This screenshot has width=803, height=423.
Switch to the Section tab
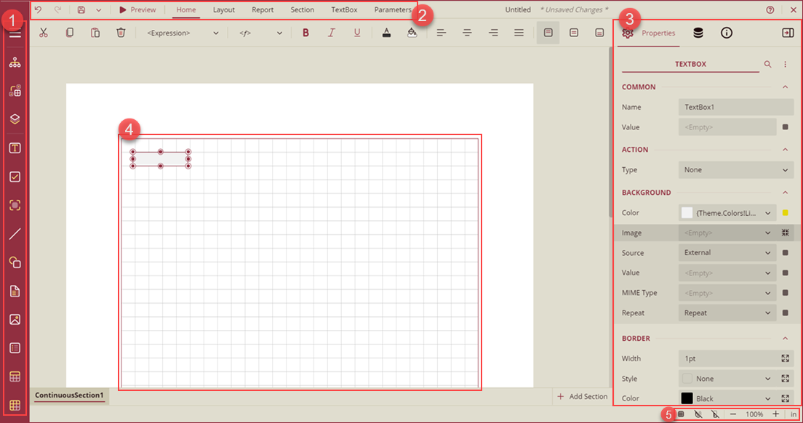tap(302, 9)
